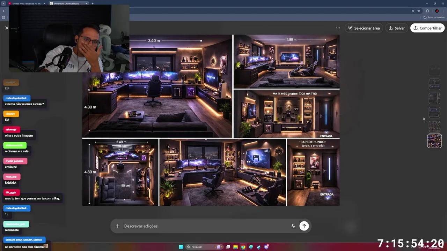The width and height of the screenshot is (447, 251).
Task: Click chat username sakawaga
Action: click(x=12, y=129)
